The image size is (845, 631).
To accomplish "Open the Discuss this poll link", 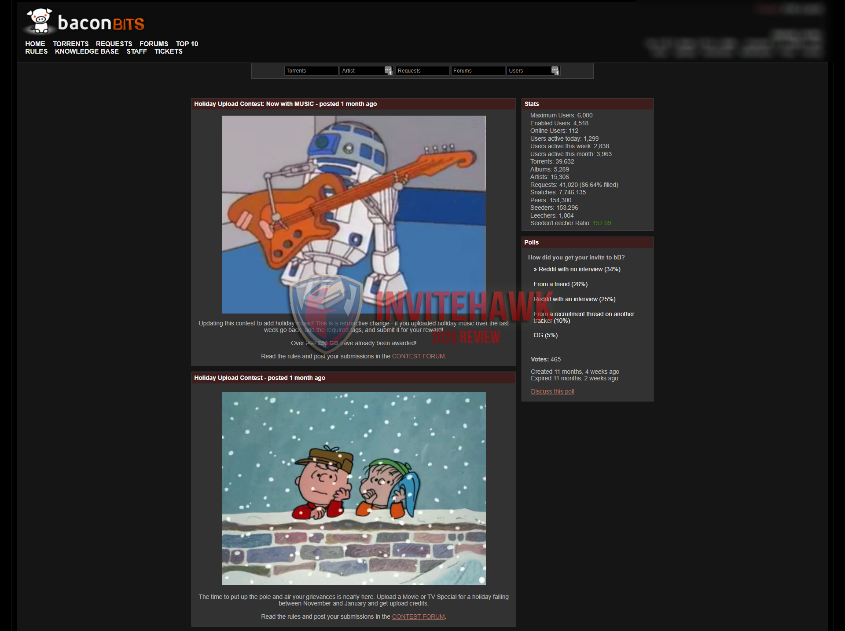I will click(552, 392).
